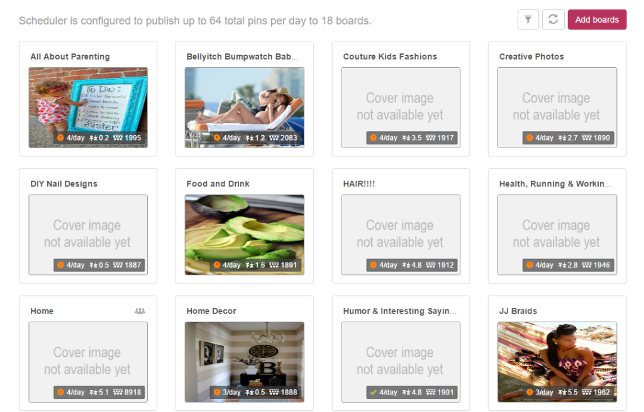Click the Add boards button

[597, 19]
